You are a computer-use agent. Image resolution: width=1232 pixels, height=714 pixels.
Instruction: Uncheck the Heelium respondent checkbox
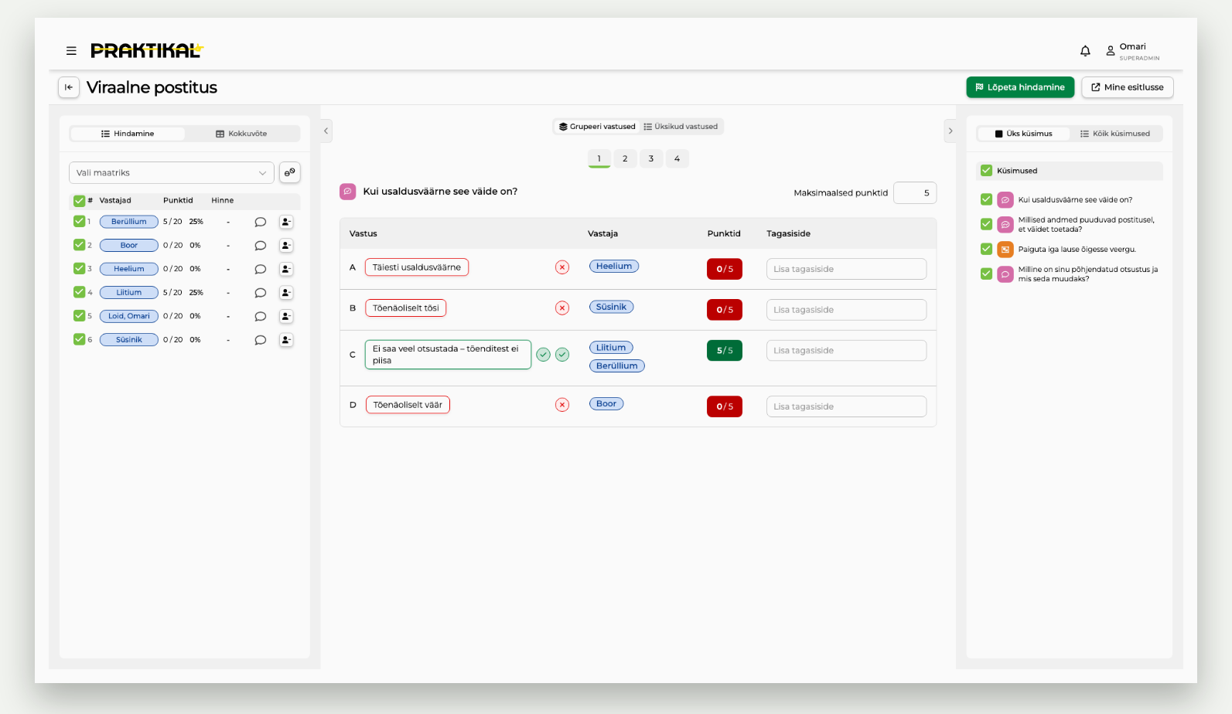pos(79,268)
